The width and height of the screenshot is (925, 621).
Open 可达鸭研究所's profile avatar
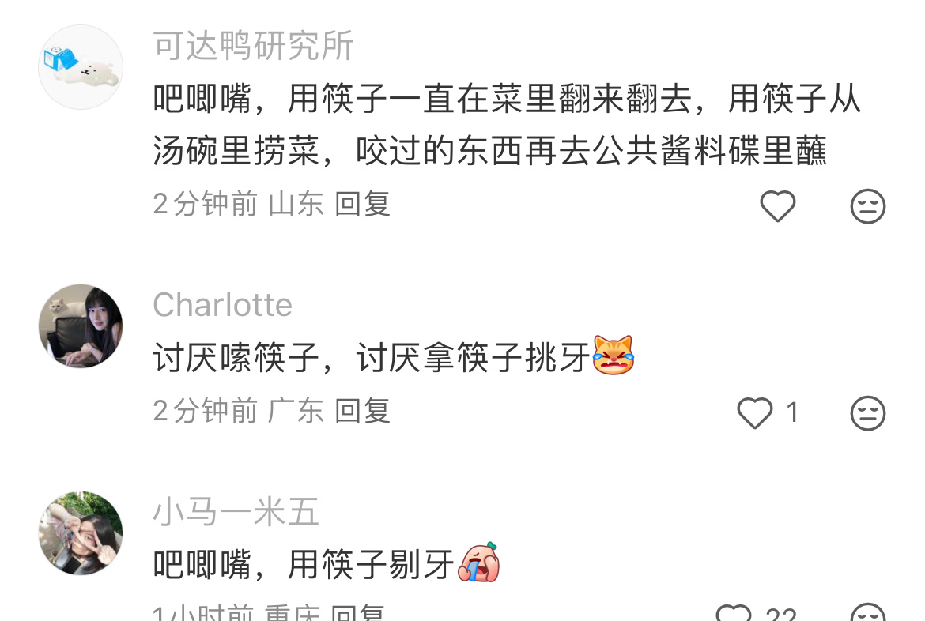81,67
